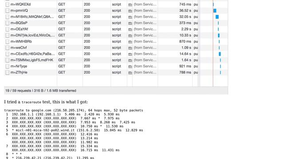Click the file icon beside m=NrTyqe
Viewport: 284px width, 159px height.
pos(7,66)
